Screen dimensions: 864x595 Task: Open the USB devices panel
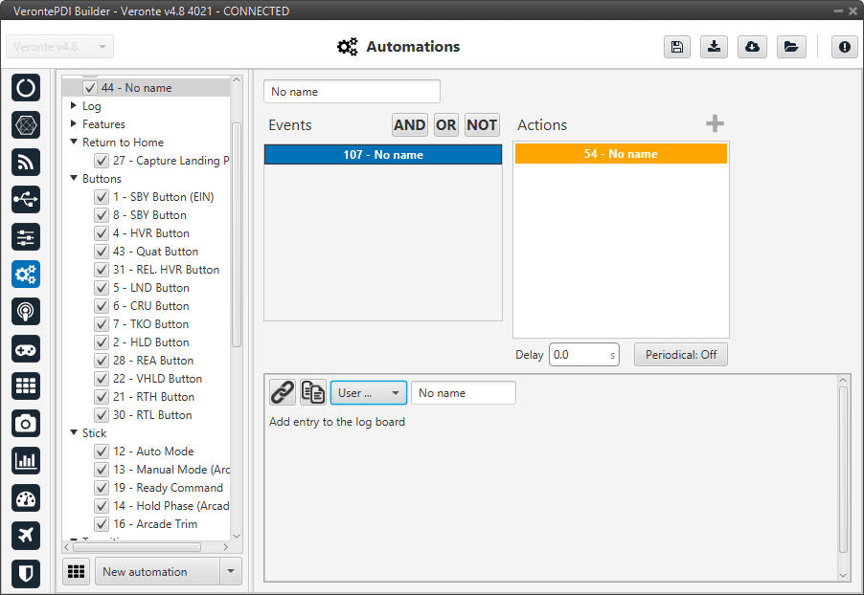(25, 199)
